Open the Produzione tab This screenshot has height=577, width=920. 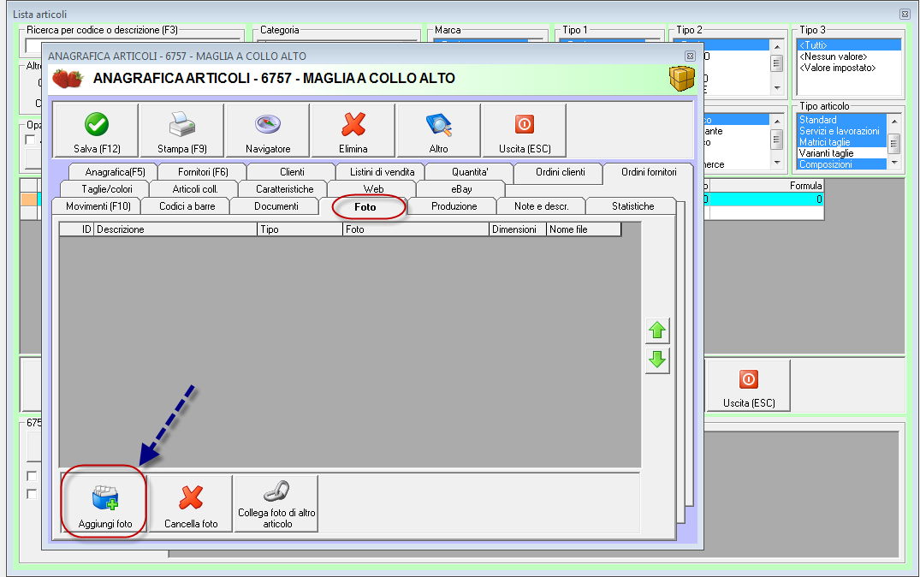tap(454, 206)
